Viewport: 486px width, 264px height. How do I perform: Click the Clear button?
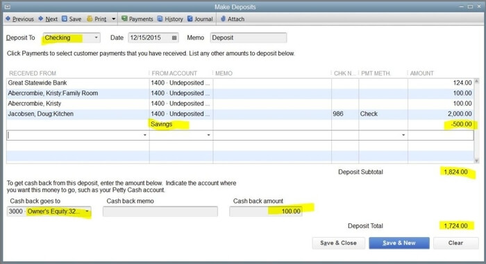(x=455, y=243)
